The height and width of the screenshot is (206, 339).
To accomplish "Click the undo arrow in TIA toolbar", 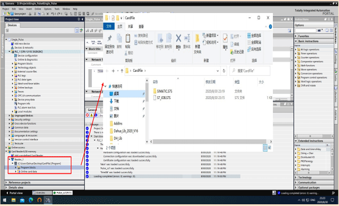I will (x=53, y=14).
